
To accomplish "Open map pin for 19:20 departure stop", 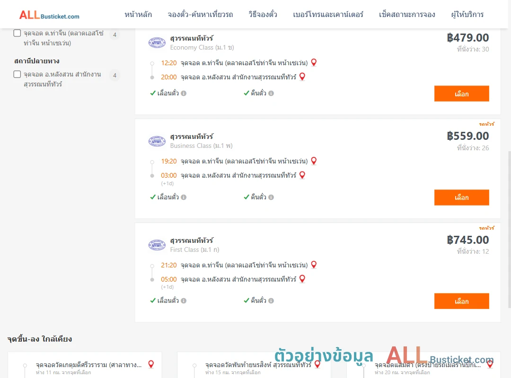I will 314,161.
